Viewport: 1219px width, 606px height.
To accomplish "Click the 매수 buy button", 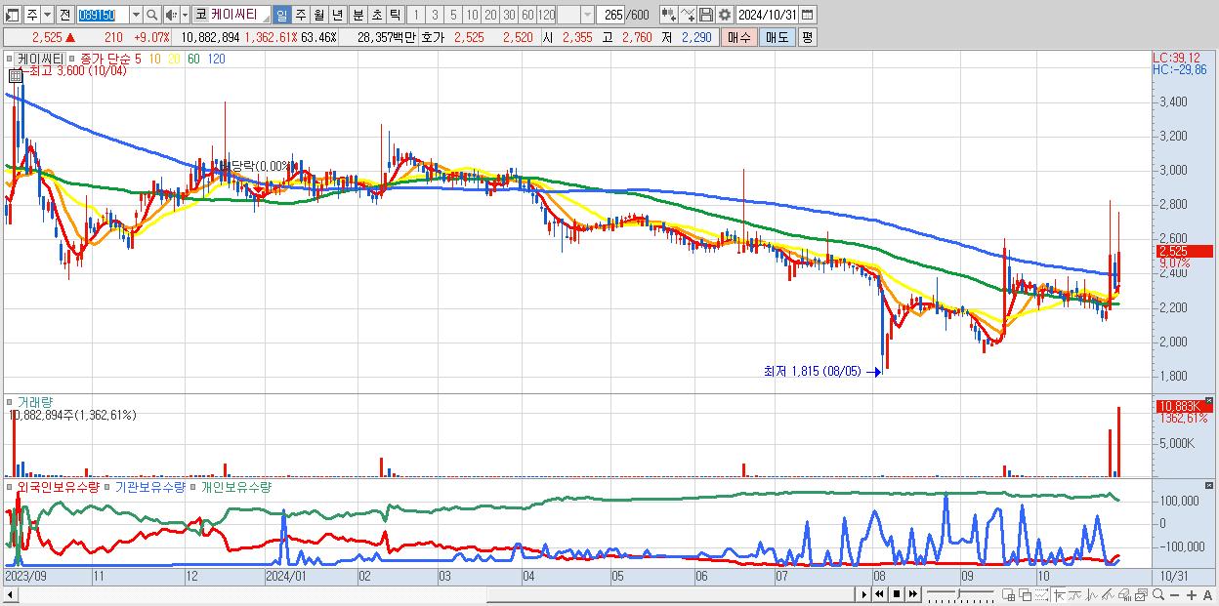I will [x=739, y=37].
